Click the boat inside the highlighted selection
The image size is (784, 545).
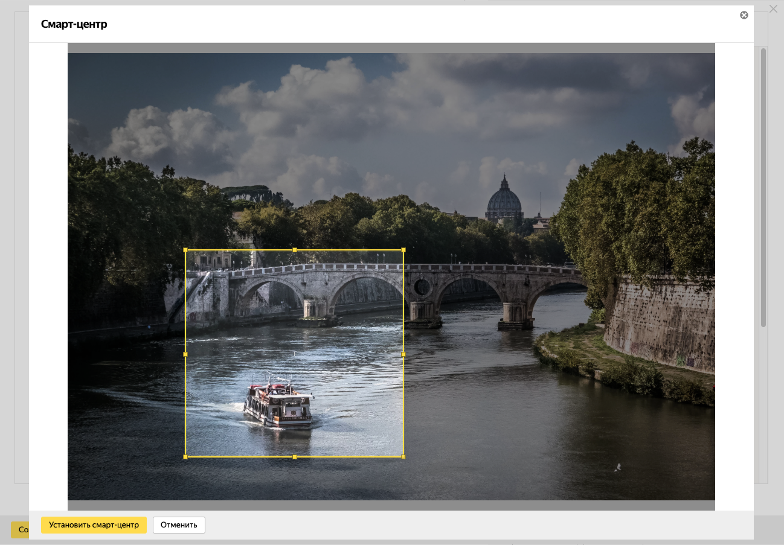(x=278, y=403)
